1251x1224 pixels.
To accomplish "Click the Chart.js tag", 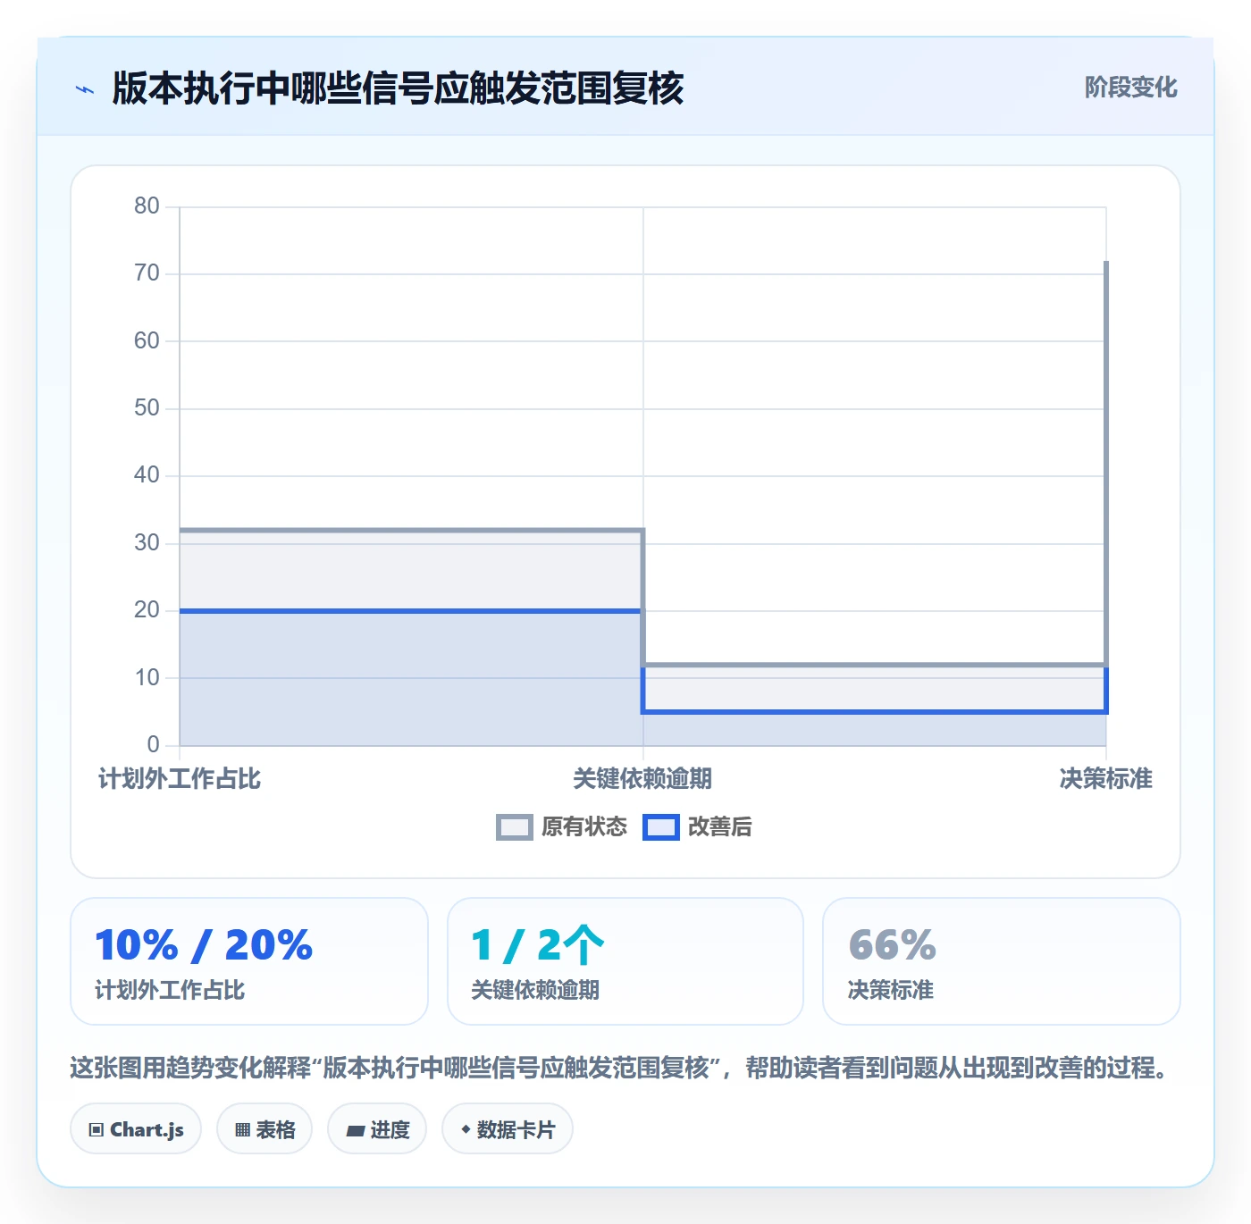I will [x=136, y=1129].
